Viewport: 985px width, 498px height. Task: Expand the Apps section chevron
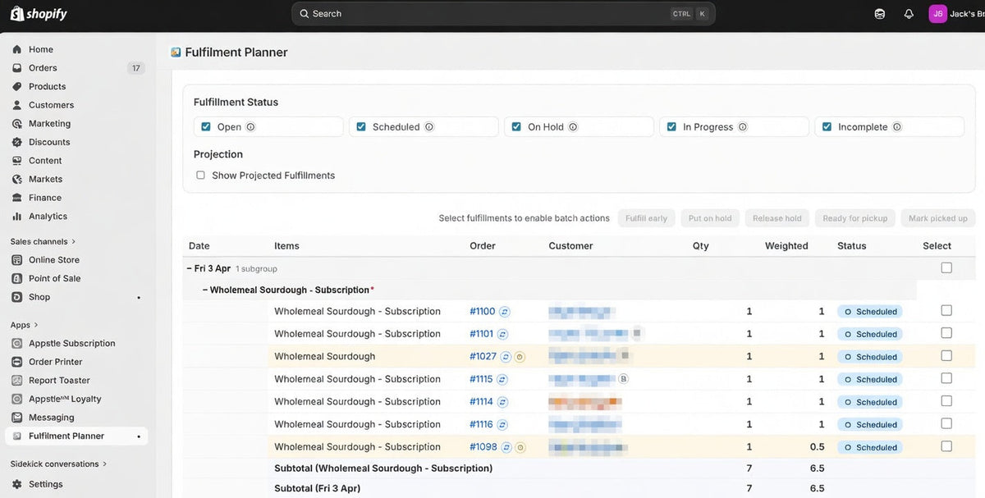(x=35, y=325)
